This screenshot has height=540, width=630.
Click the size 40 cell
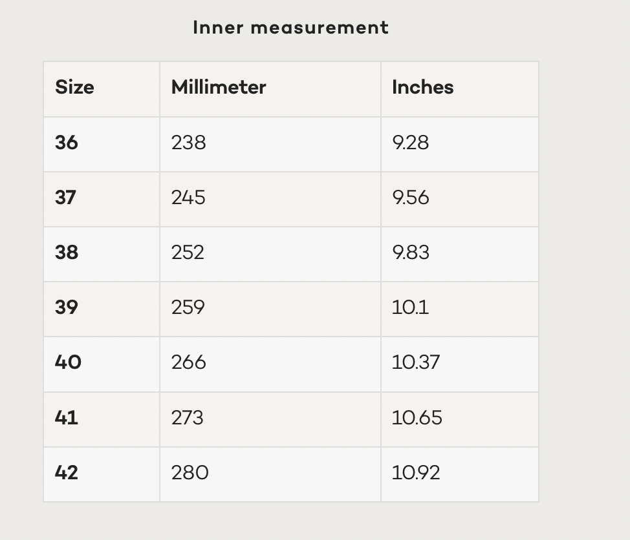click(x=68, y=362)
